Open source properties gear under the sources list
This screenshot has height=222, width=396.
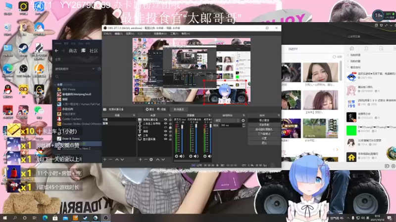click(151, 159)
